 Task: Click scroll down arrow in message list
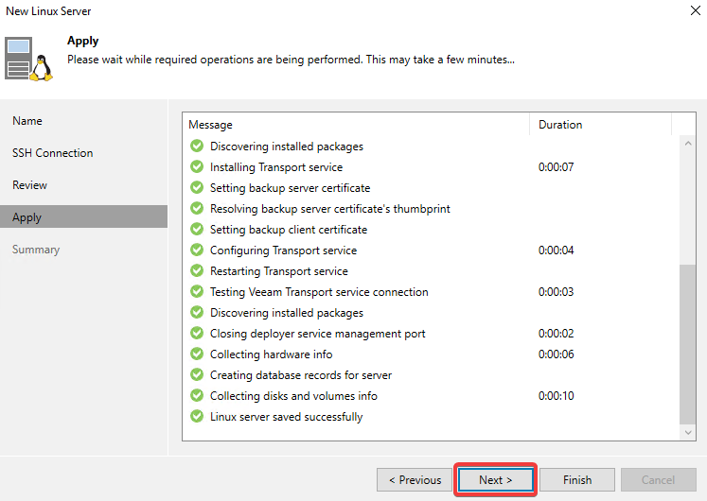688,433
